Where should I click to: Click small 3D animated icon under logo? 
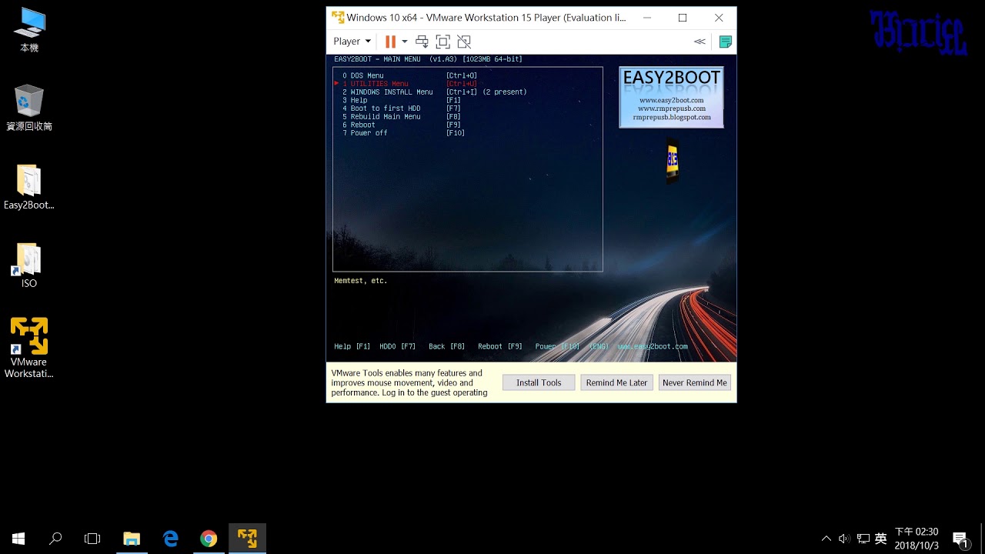coord(672,162)
